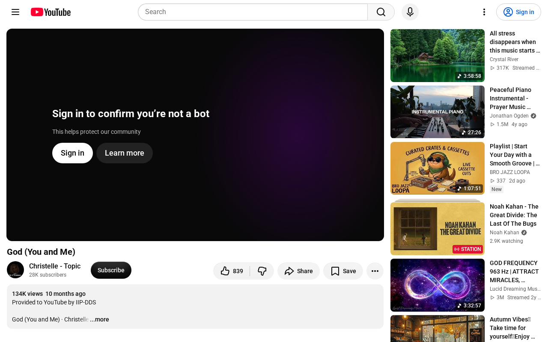This screenshot has width=548, height=342.
Task: Open Noah Kahan Great Divide thumbnail
Action: click(438, 229)
